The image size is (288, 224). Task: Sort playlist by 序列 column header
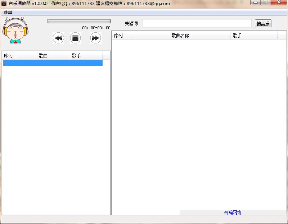coord(9,56)
